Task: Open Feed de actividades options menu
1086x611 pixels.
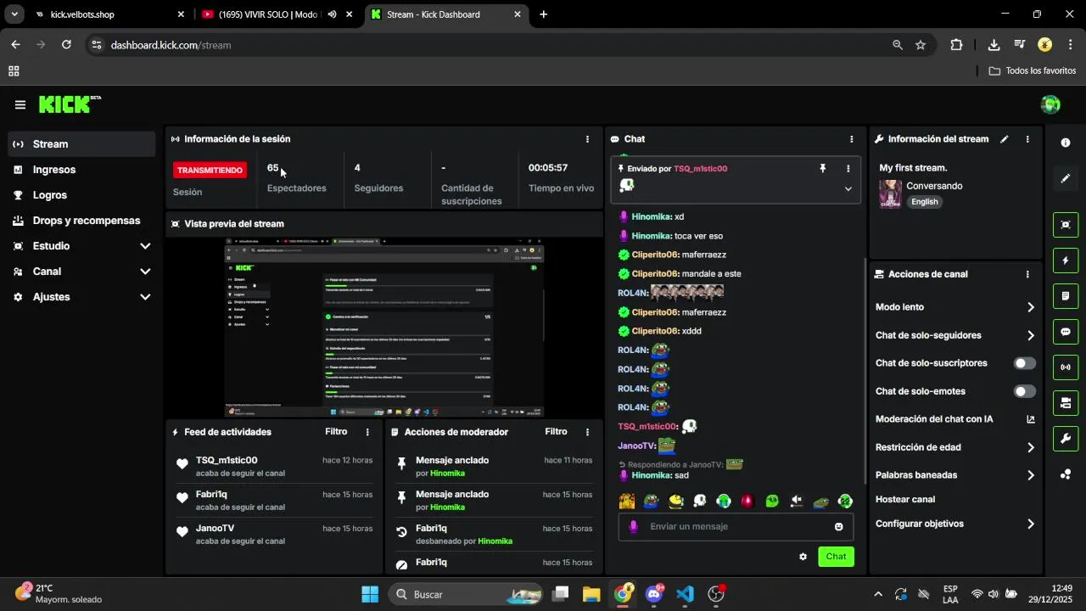Action: click(367, 432)
